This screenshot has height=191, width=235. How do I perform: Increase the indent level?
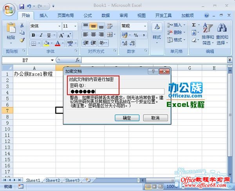(93, 43)
